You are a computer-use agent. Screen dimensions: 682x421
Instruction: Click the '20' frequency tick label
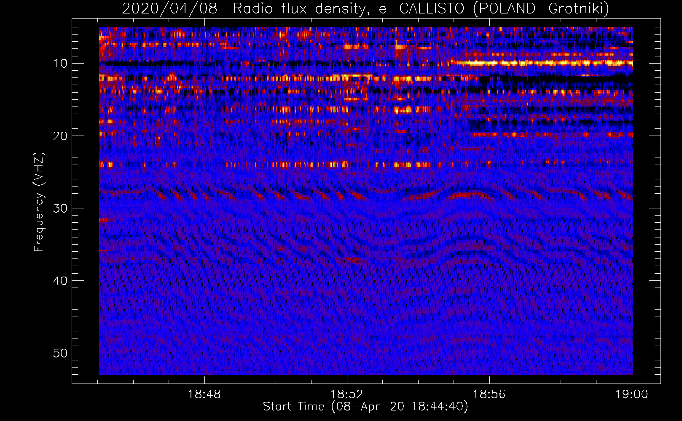61,136
